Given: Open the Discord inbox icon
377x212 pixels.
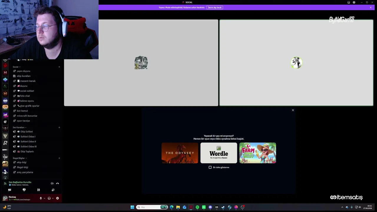Looking at the screenshot, I should [349, 2].
